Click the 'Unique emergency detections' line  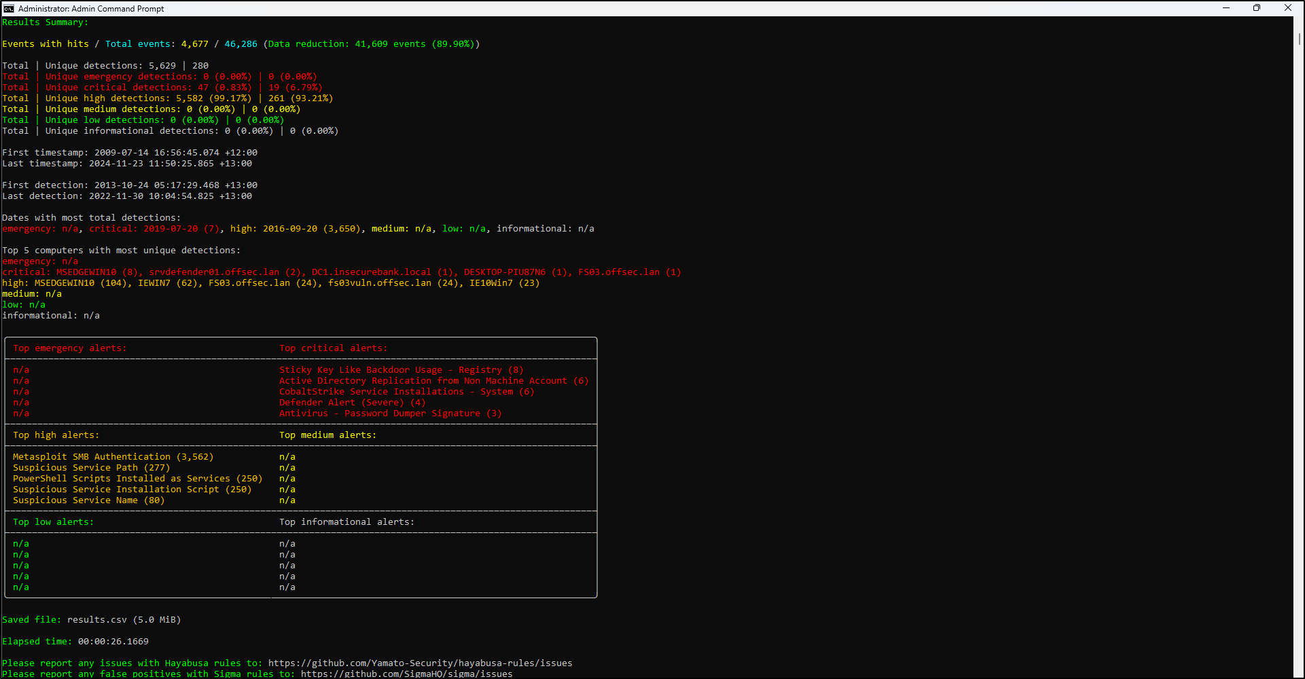[x=160, y=77]
